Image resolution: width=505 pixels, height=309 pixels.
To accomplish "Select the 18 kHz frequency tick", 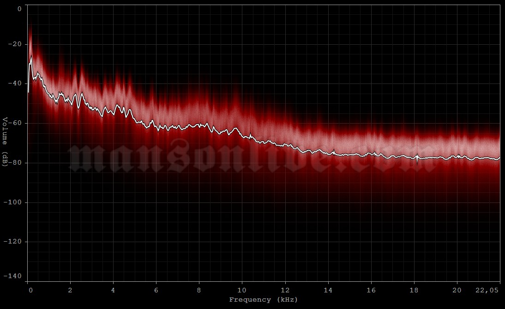I will 413,290.
